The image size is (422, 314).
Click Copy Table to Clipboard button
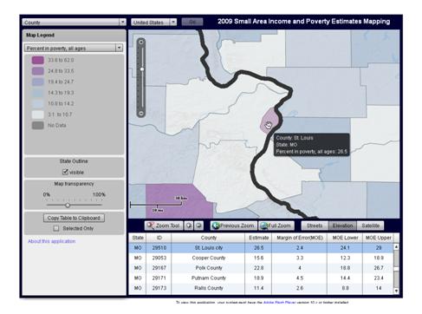coord(74,218)
